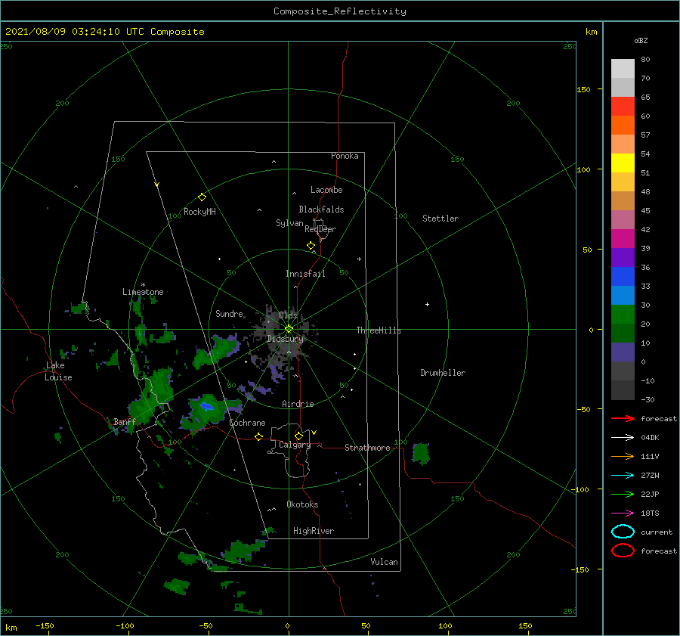Click the green echo cell south of Strathmore
The width and height of the screenshot is (680, 636).
coord(421,454)
